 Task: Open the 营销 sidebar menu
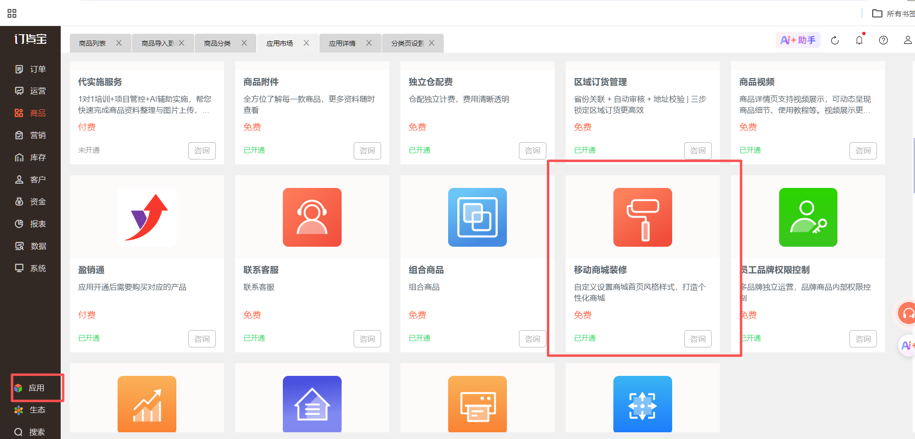tap(30, 135)
